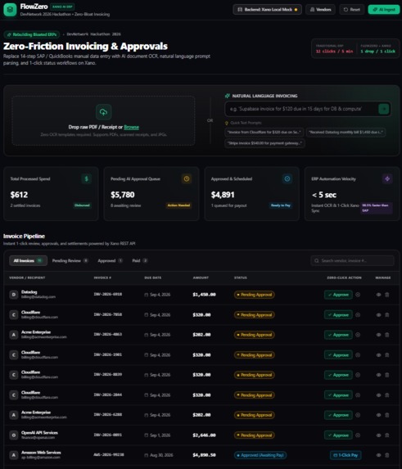Image resolution: width=402 pixels, height=469 pixels.
Task: Click the $4,891 approved and scheduled value
Action: coord(223,195)
